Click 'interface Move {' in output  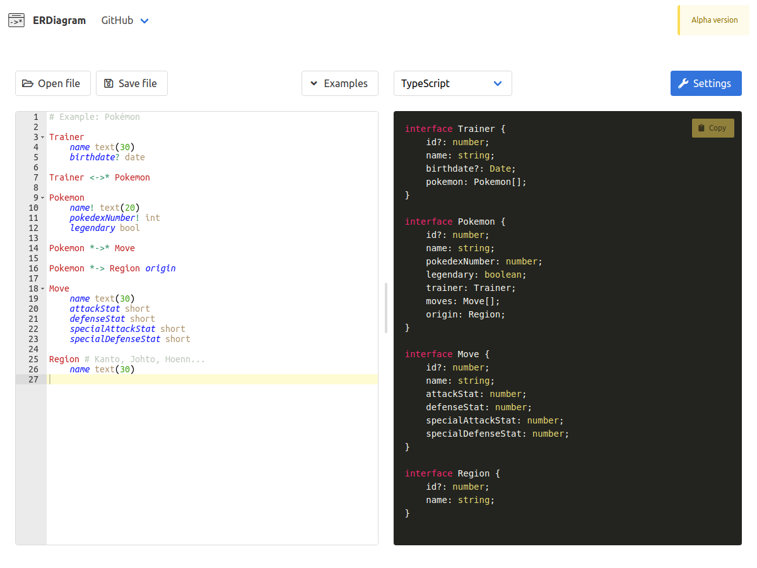pyautogui.click(x=447, y=354)
